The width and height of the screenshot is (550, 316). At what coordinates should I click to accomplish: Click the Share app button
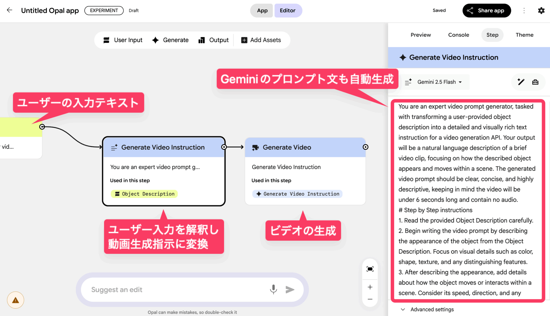(x=486, y=11)
